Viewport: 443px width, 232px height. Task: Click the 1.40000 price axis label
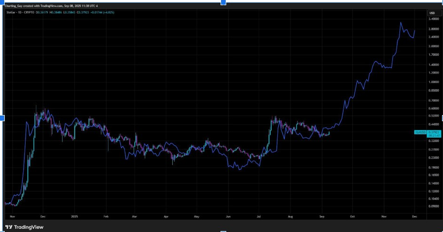[x=434, y=65]
